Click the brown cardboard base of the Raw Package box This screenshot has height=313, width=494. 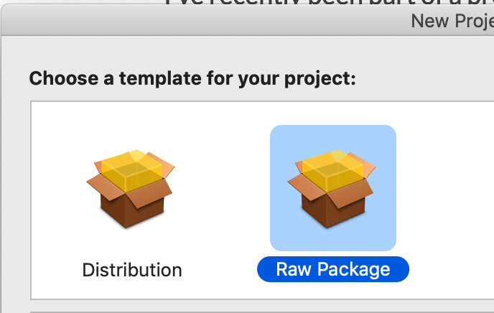click(x=333, y=211)
